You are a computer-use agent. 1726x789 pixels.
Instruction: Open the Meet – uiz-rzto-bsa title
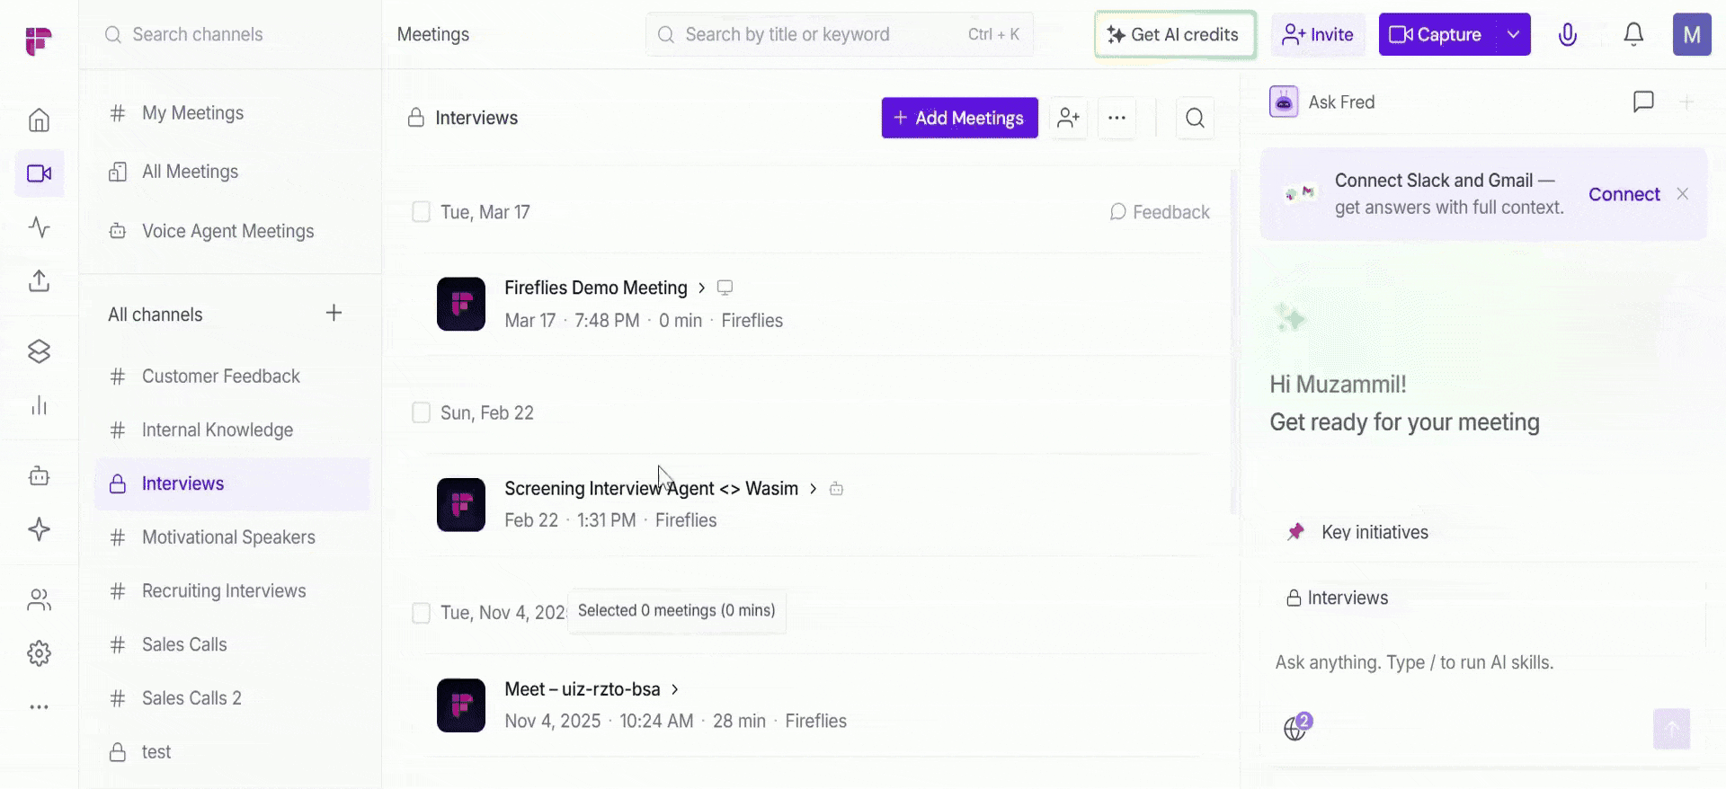582,689
